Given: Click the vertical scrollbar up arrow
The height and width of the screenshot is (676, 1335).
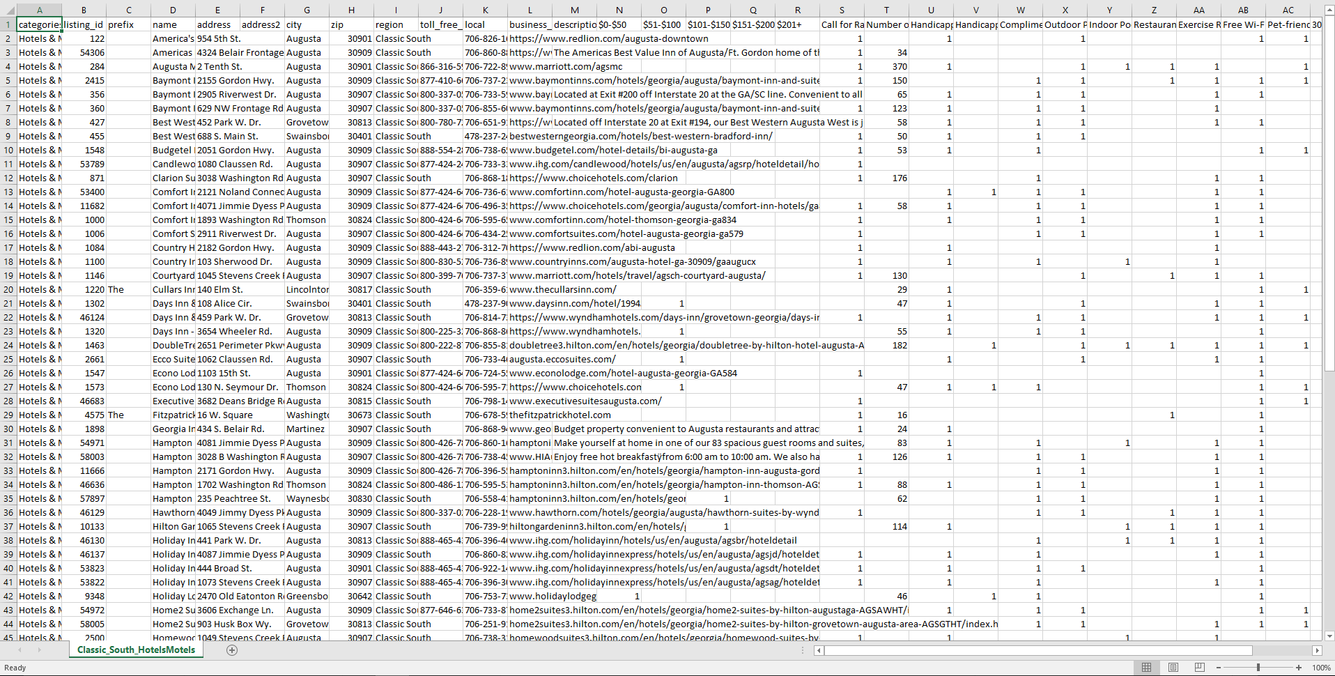Looking at the screenshot, I should tap(1329, 10).
